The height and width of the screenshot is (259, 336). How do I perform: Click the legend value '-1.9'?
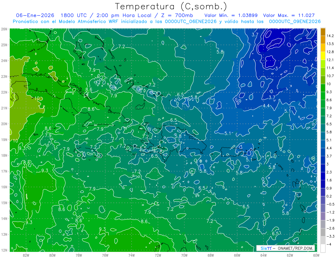coord(330,220)
